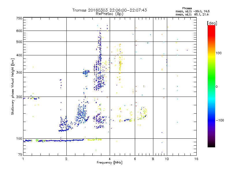Click the '2' frequency axis tick label

[x=66, y=159]
